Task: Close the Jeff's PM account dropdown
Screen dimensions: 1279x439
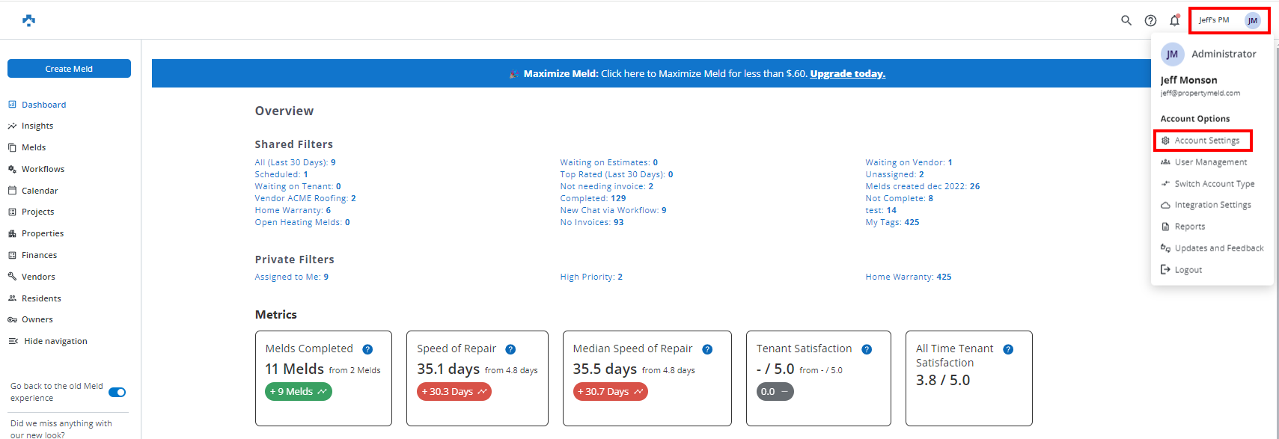Action: coord(1229,20)
